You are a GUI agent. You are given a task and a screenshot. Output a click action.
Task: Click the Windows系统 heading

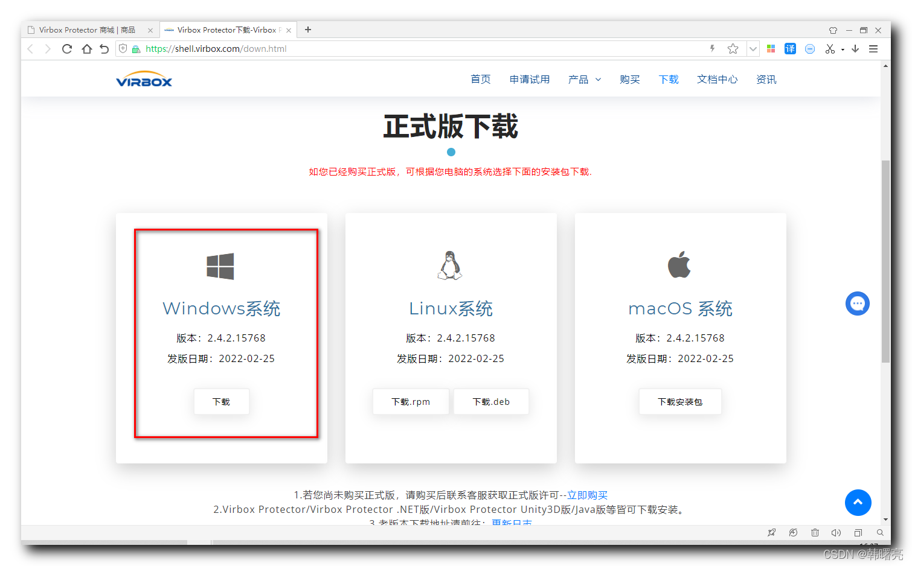pos(222,308)
